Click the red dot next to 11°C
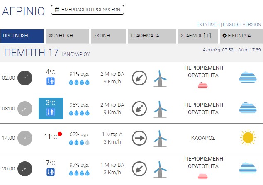Image resolution: width=263 pixels, height=185 pixels. (x=60, y=134)
